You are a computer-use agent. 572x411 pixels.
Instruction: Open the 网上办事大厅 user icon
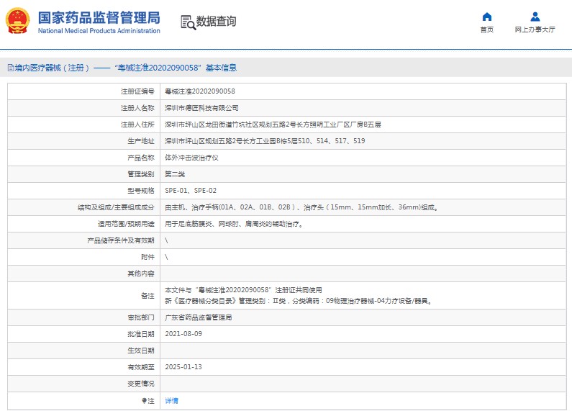tap(535, 17)
